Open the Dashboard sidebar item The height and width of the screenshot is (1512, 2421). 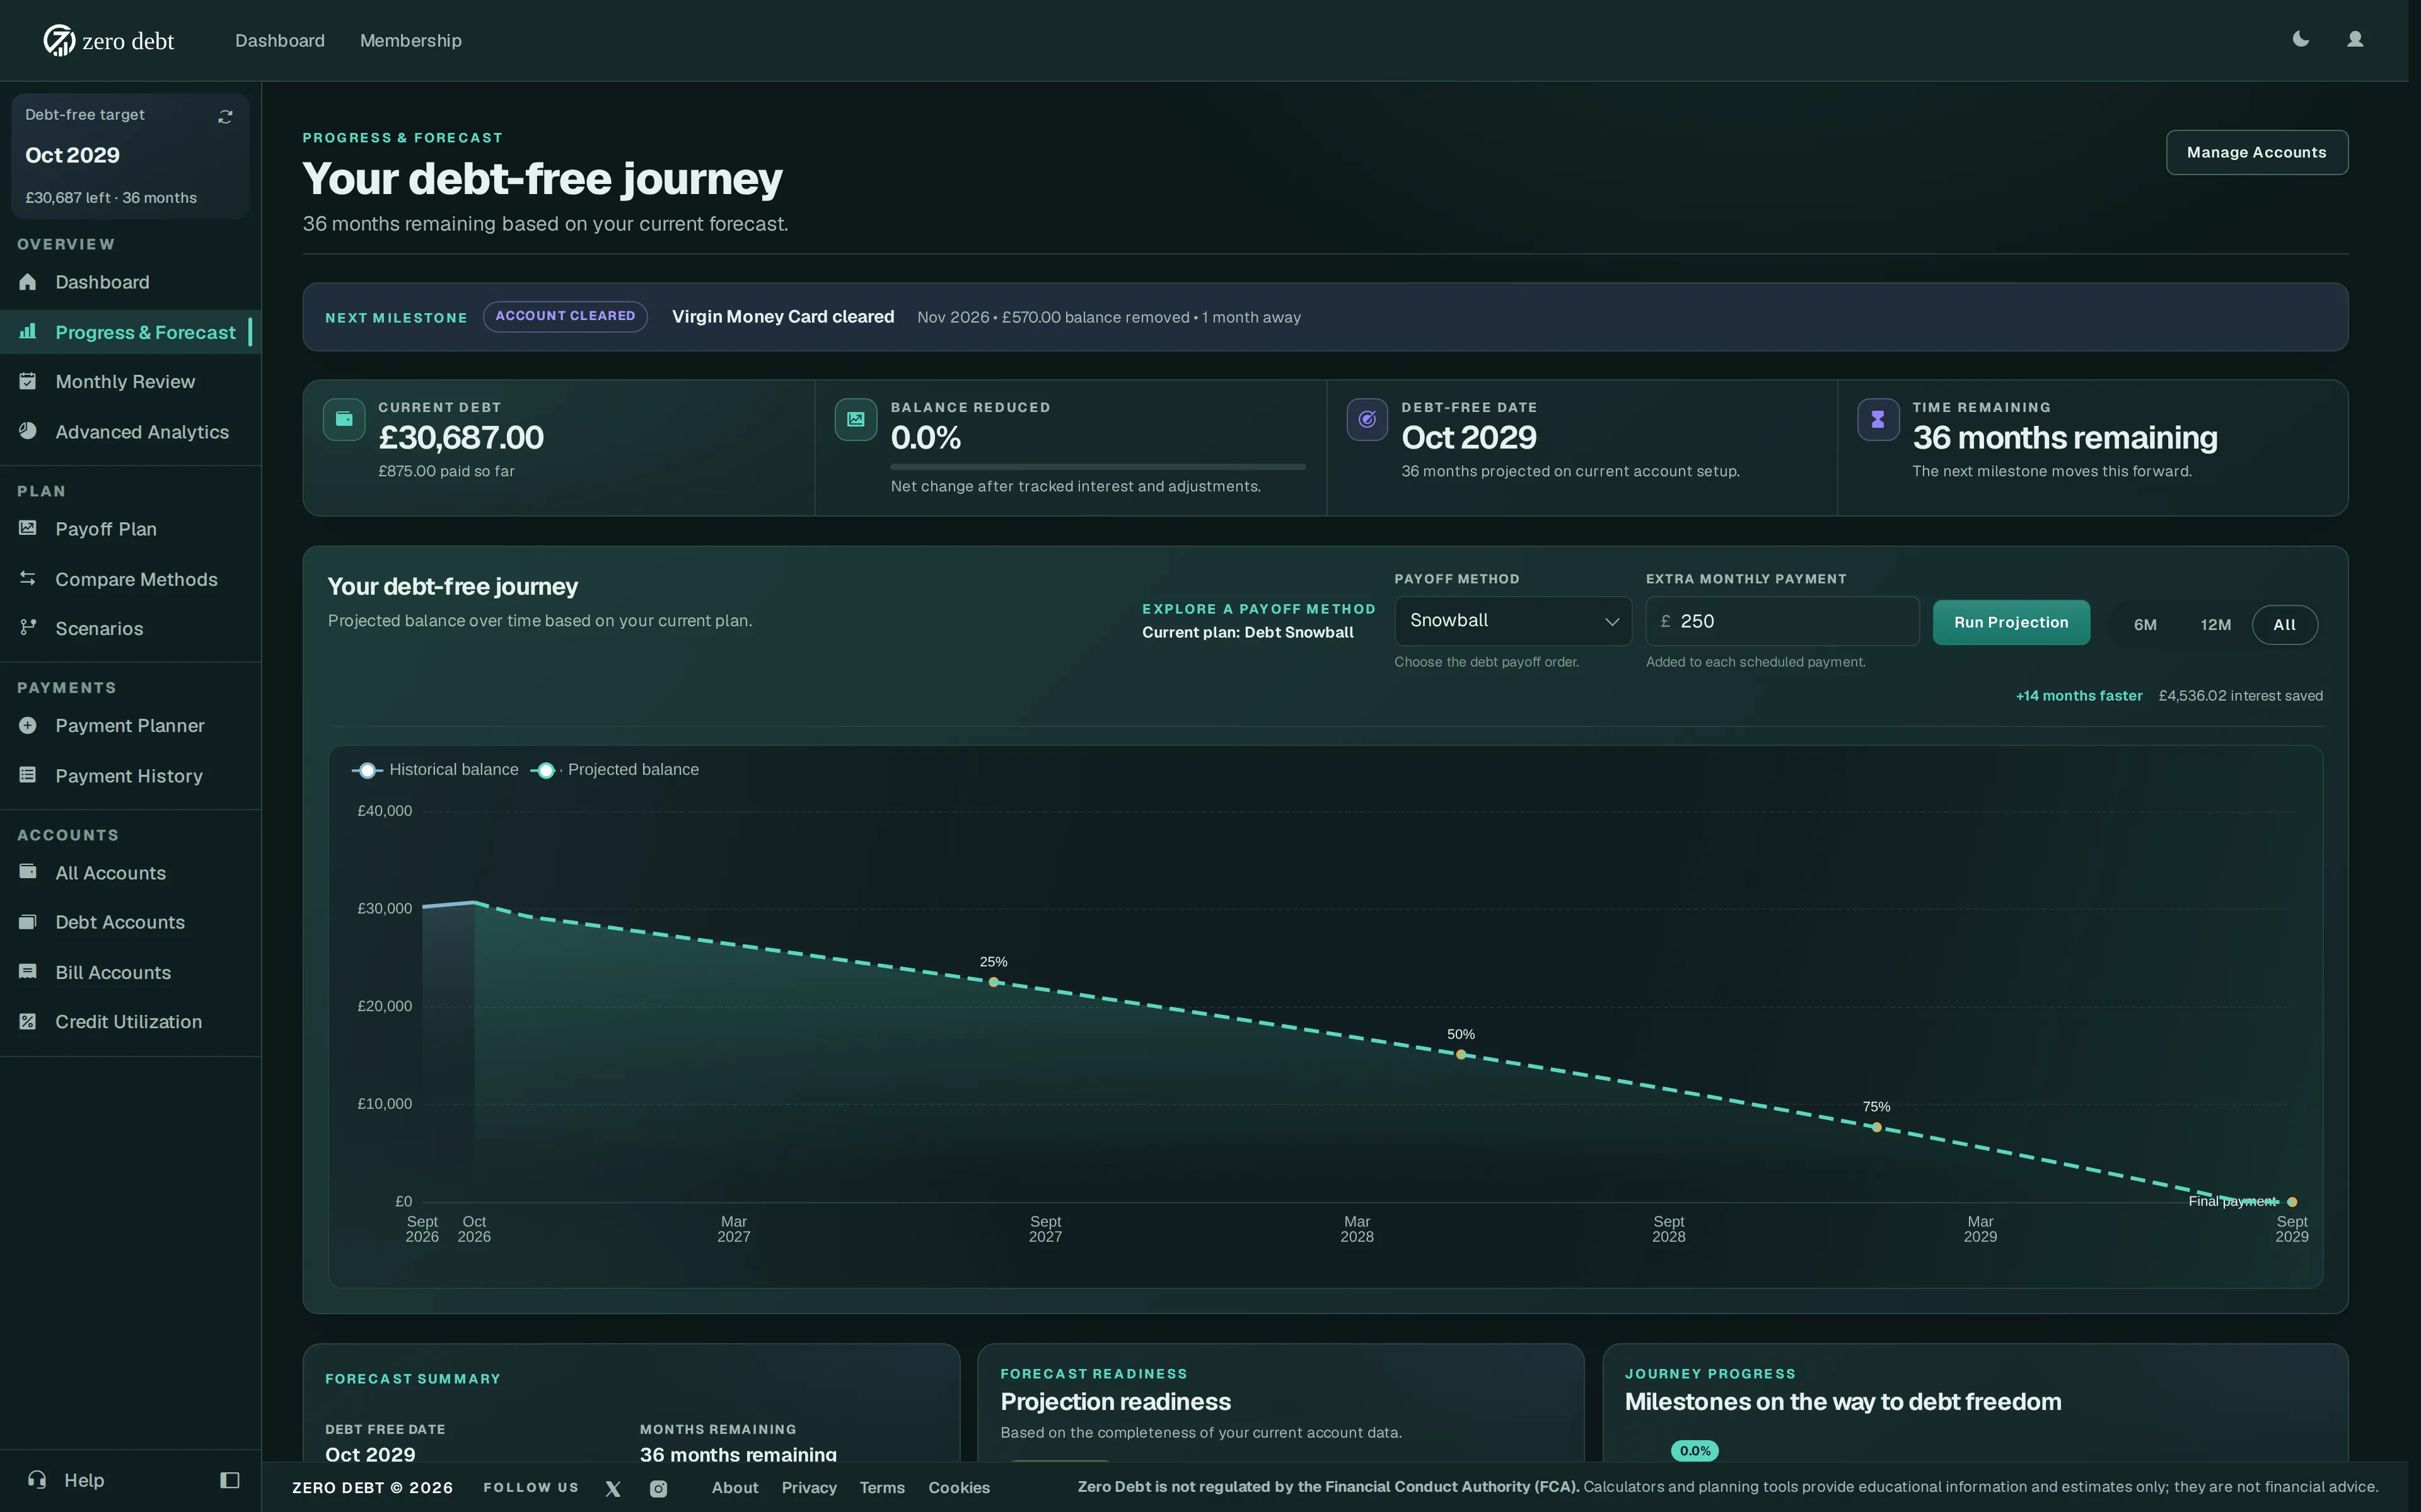pos(130,282)
